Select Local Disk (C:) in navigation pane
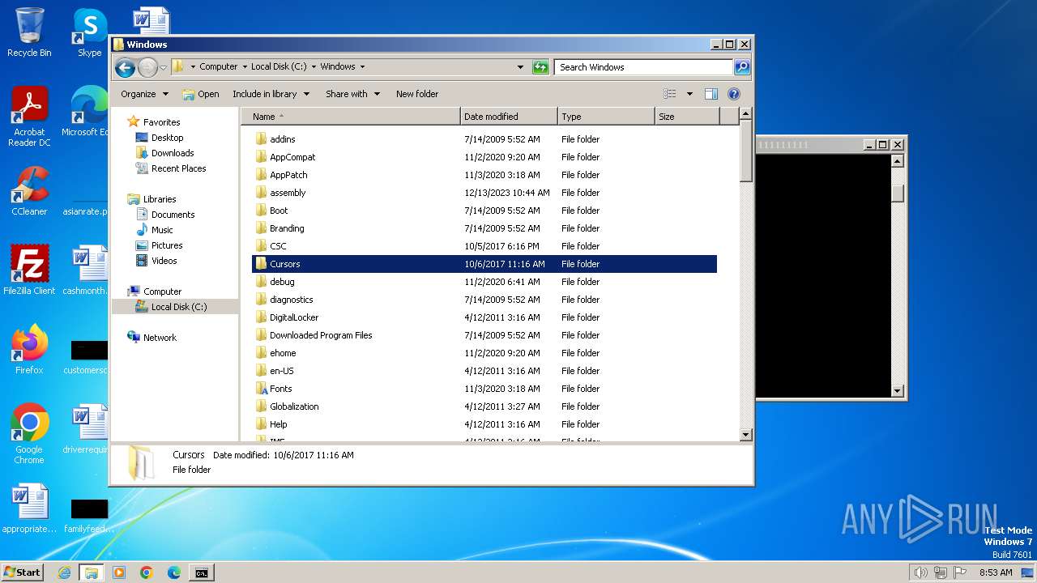The height and width of the screenshot is (583, 1037). pos(178,307)
